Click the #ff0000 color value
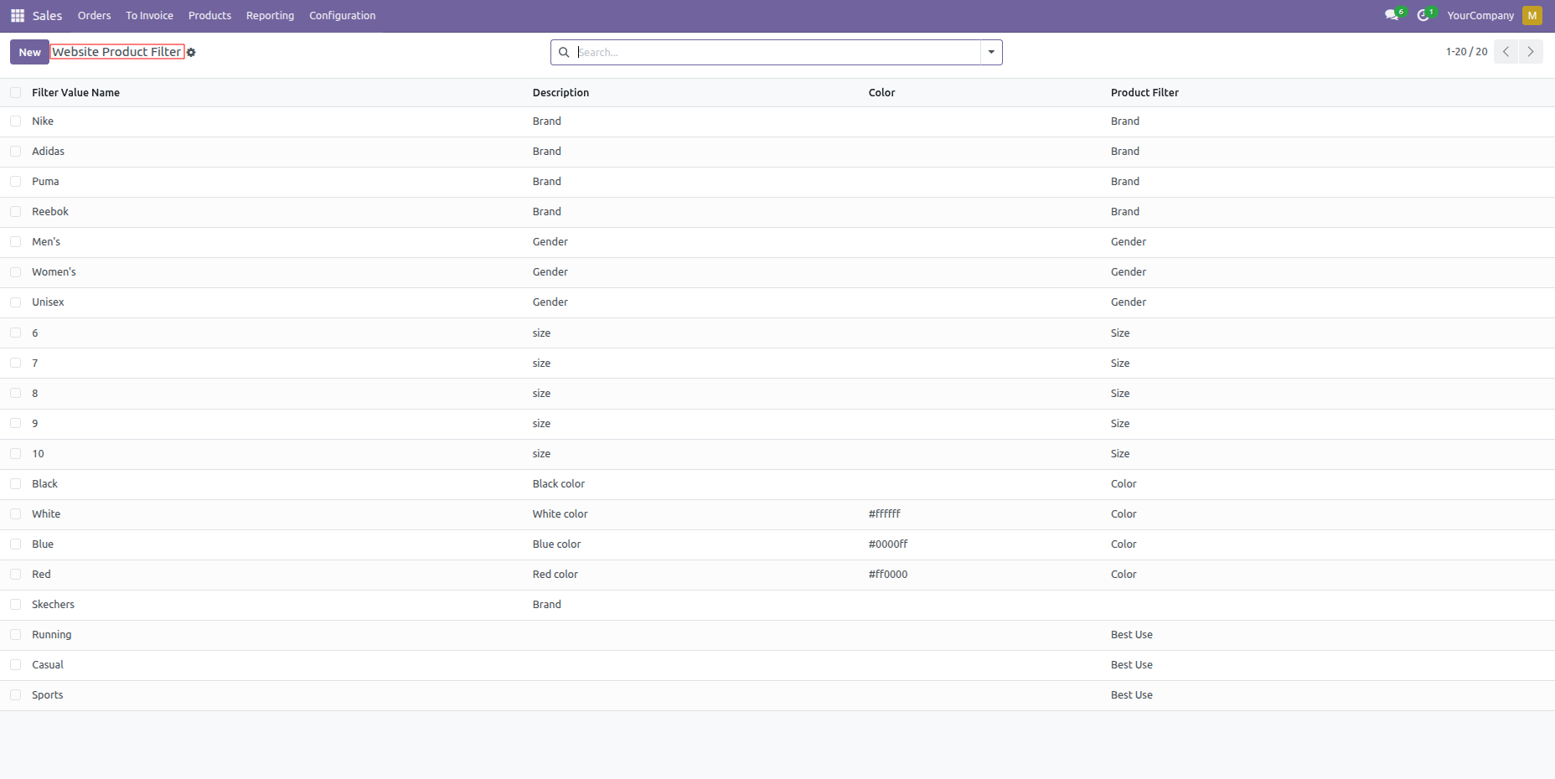This screenshot has width=1555, height=779. pyautogui.click(x=888, y=575)
